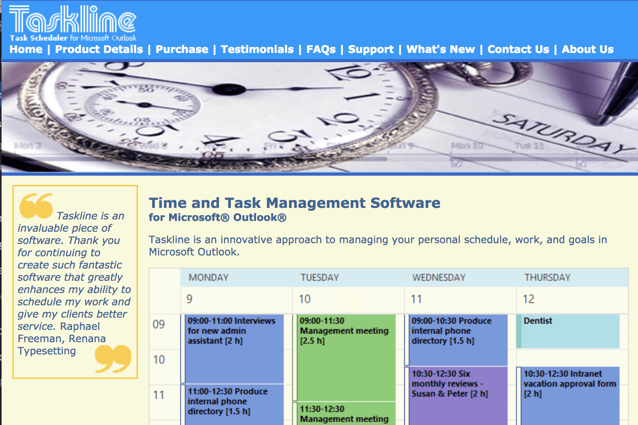The height and width of the screenshot is (425, 638).
Task: Click the testimonial quote box
Action: tap(75, 282)
